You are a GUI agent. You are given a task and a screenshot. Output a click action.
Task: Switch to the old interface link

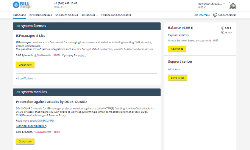click(x=202, y=15)
